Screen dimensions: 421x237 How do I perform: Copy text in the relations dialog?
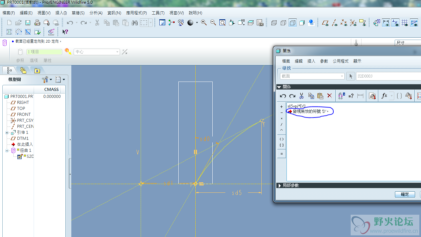click(311, 96)
